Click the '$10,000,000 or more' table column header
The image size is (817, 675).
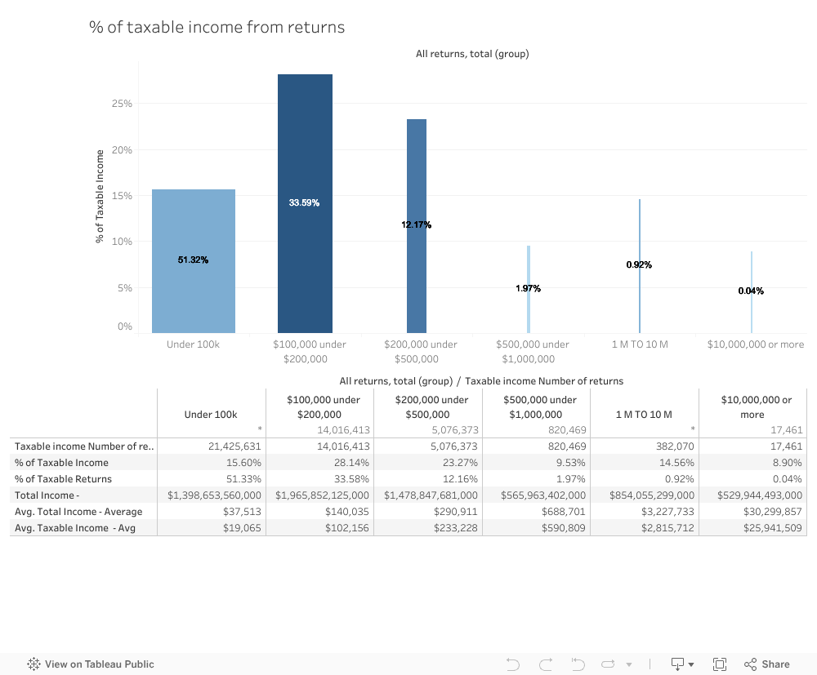752,407
